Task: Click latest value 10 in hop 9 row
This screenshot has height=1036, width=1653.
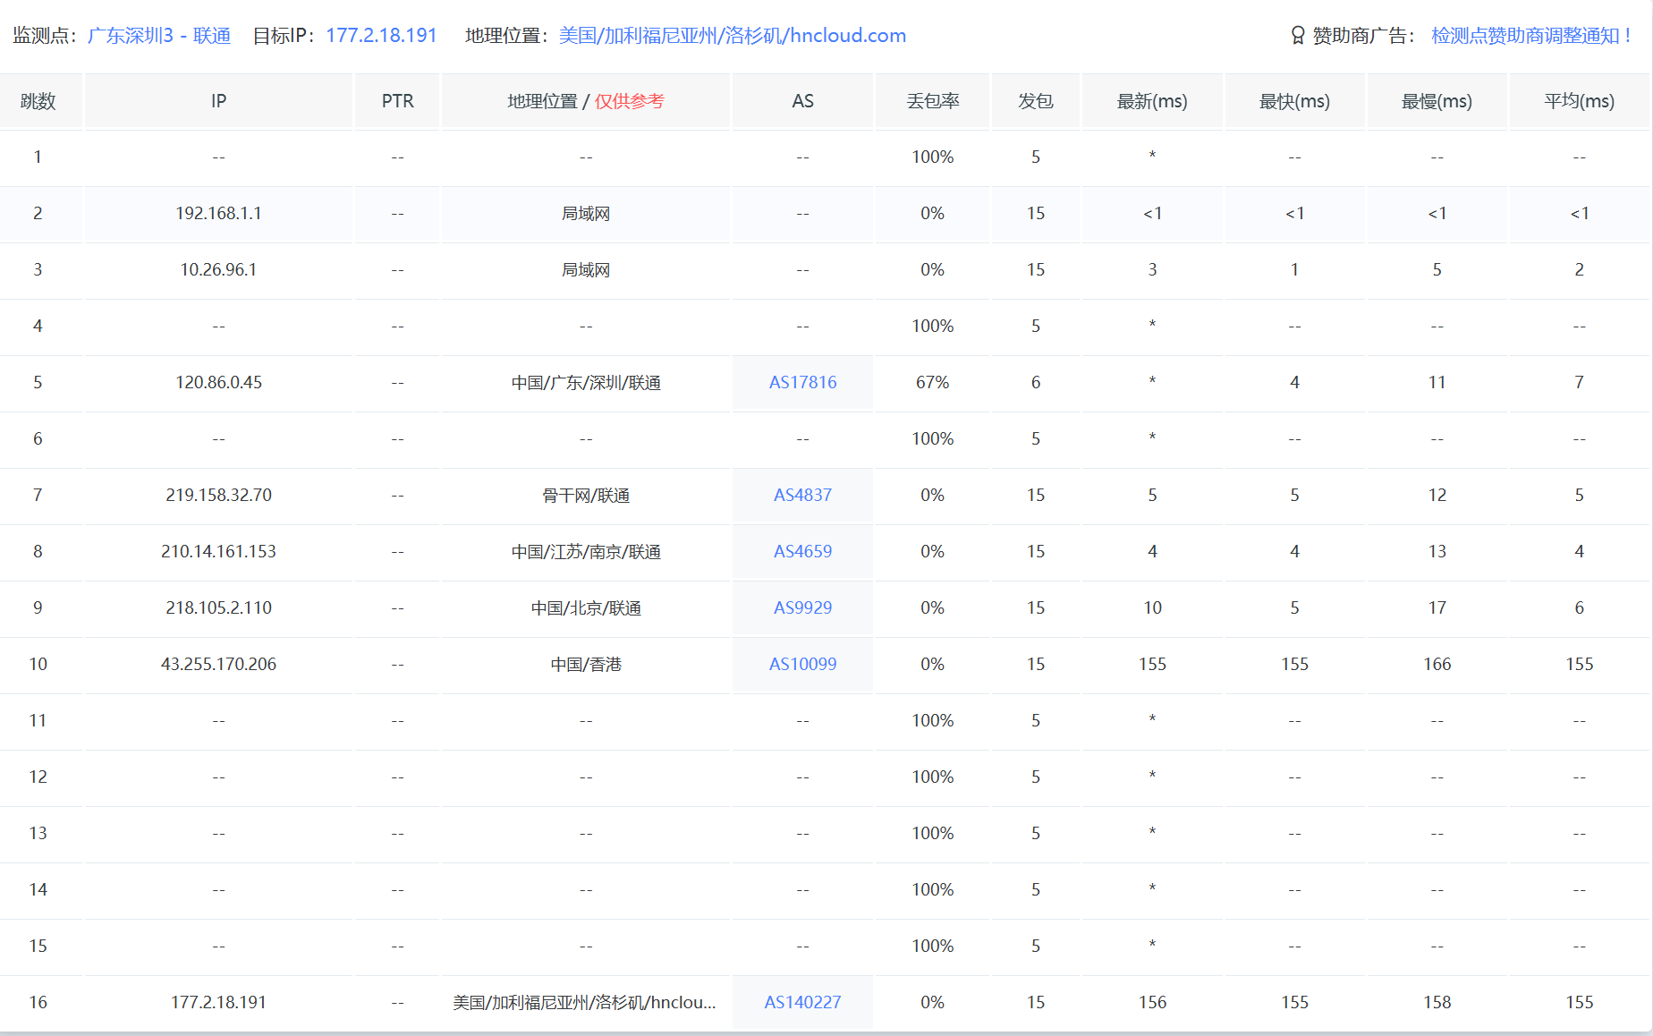Action: point(1152,607)
